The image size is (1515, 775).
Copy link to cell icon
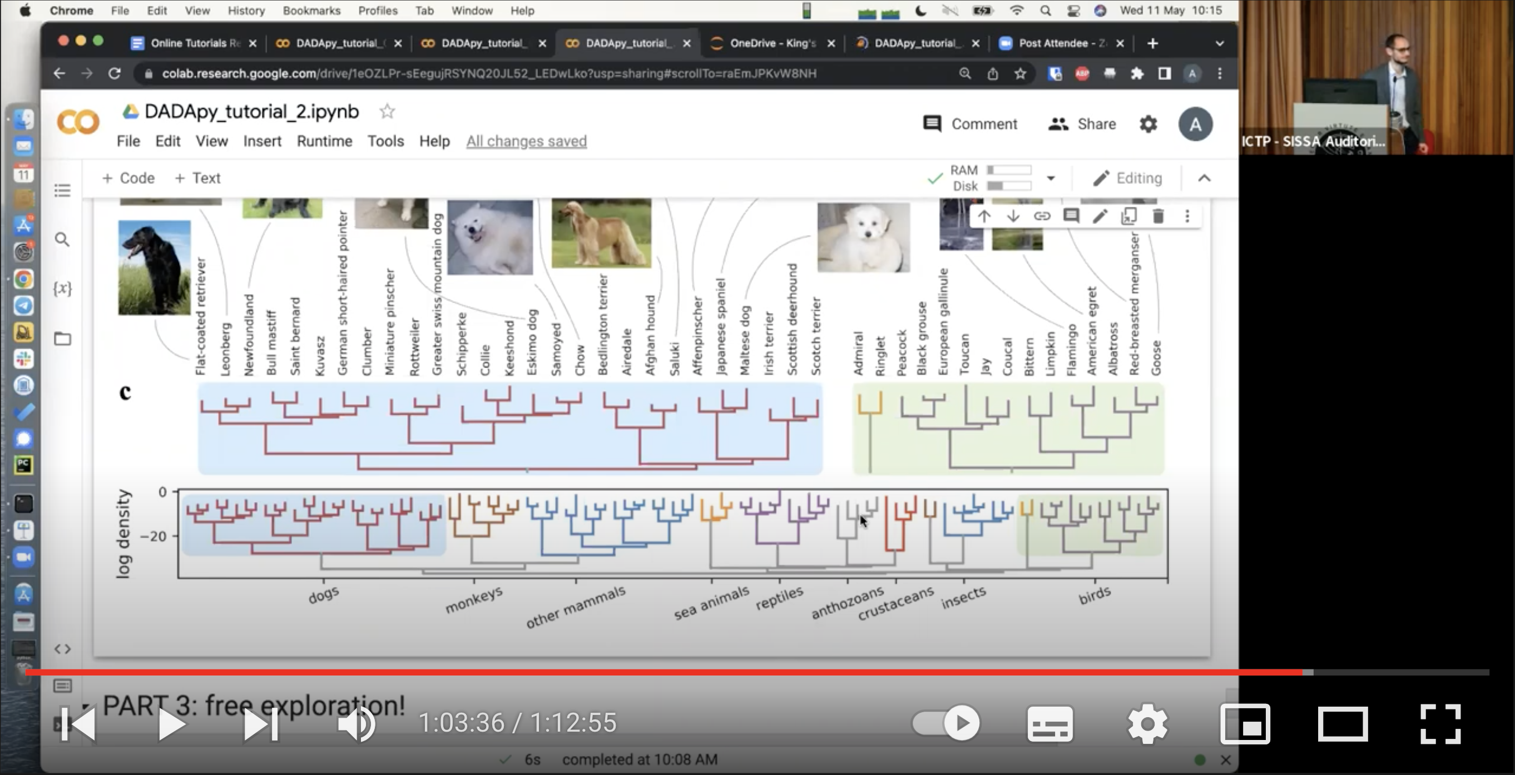pyautogui.click(x=1042, y=216)
